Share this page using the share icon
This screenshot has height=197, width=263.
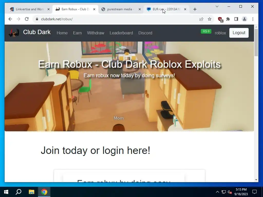201,19
